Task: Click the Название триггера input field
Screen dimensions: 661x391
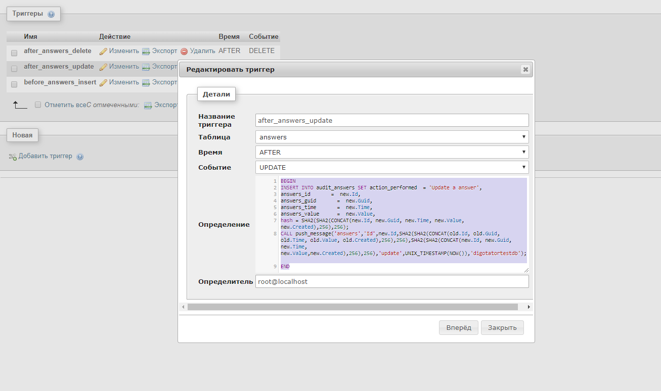Action: click(392, 120)
